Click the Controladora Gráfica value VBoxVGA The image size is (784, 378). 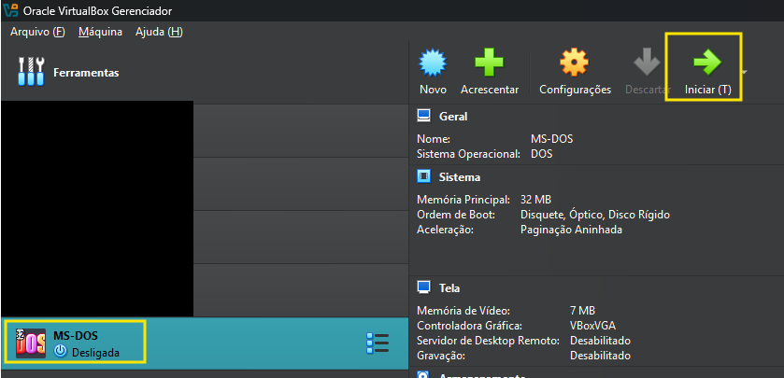(x=593, y=326)
